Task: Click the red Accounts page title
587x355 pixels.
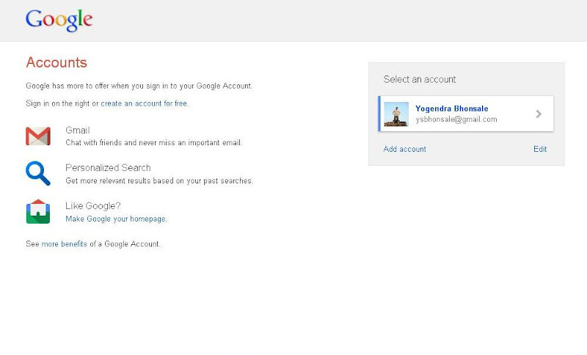Action: click(x=56, y=63)
